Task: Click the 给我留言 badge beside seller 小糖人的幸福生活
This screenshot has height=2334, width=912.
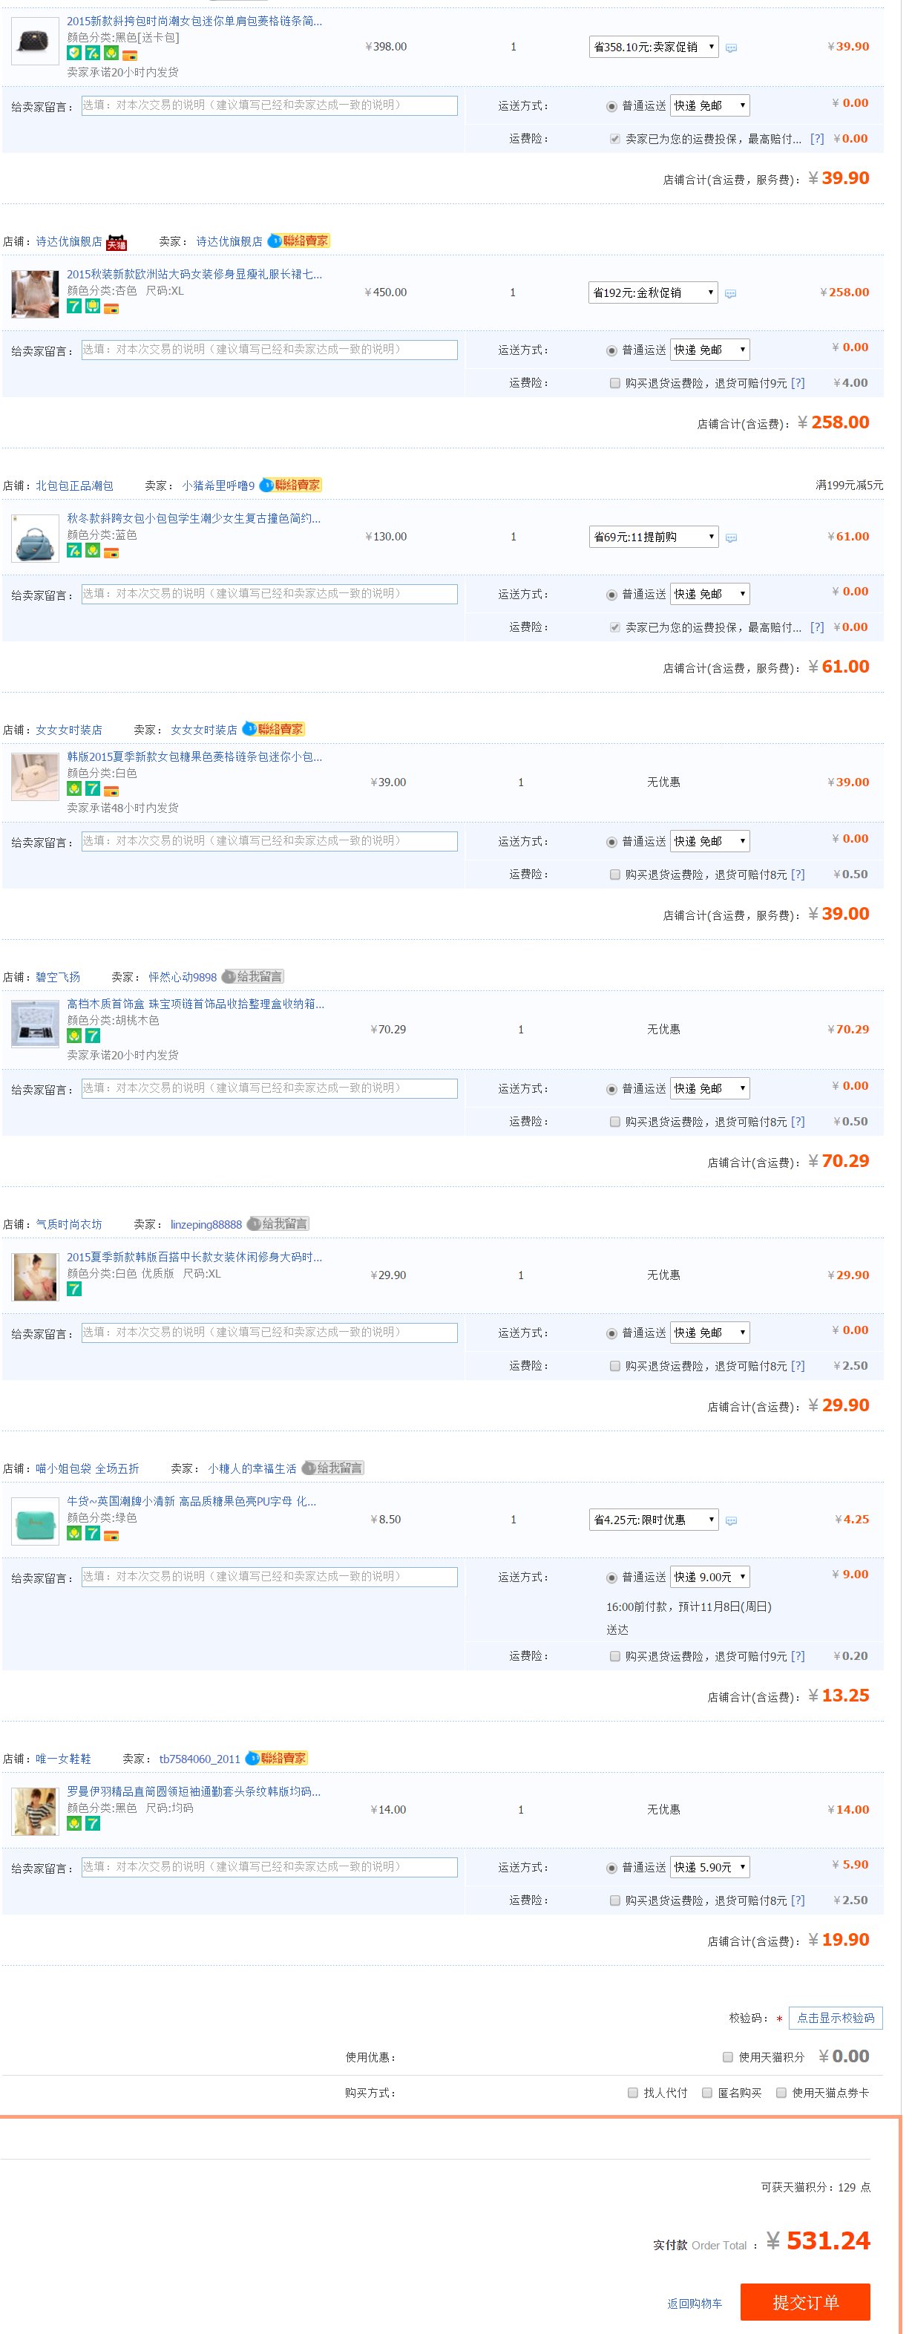Action: coord(333,1468)
